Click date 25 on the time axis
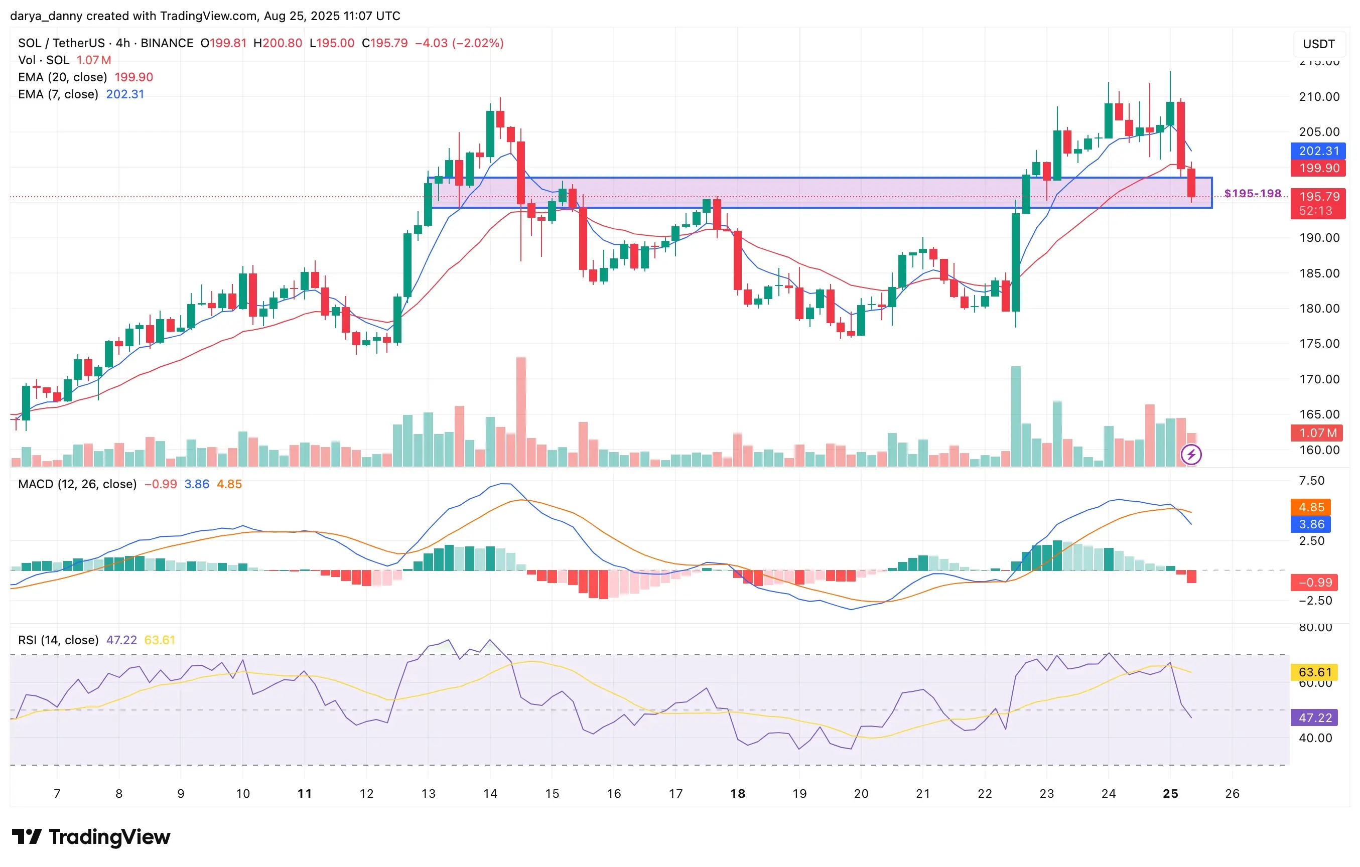Viewport: 1360px width, 867px height. (x=1170, y=794)
